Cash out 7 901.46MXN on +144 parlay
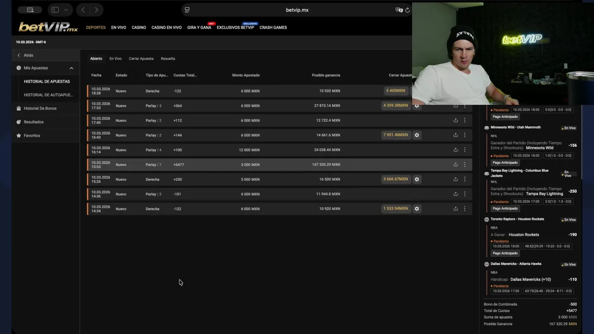The height and width of the screenshot is (334, 594). point(395,135)
